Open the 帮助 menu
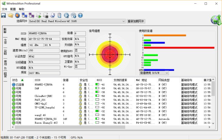The width and height of the screenshot is (222, 140). (x=21, y=9)
